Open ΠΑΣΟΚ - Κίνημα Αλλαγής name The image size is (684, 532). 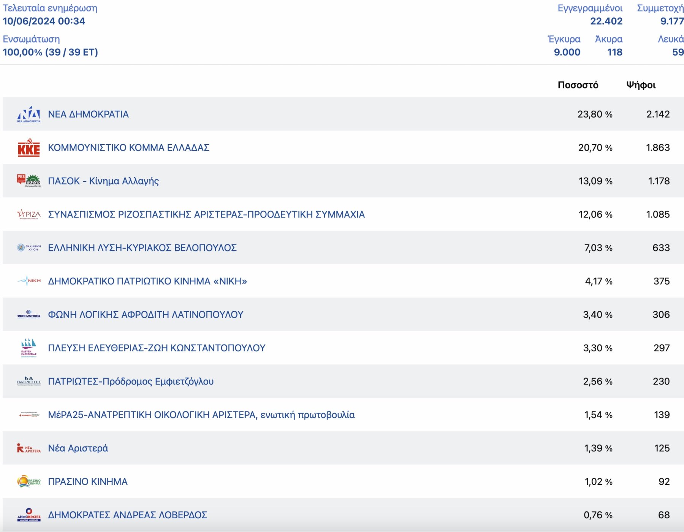pos(103,181)
